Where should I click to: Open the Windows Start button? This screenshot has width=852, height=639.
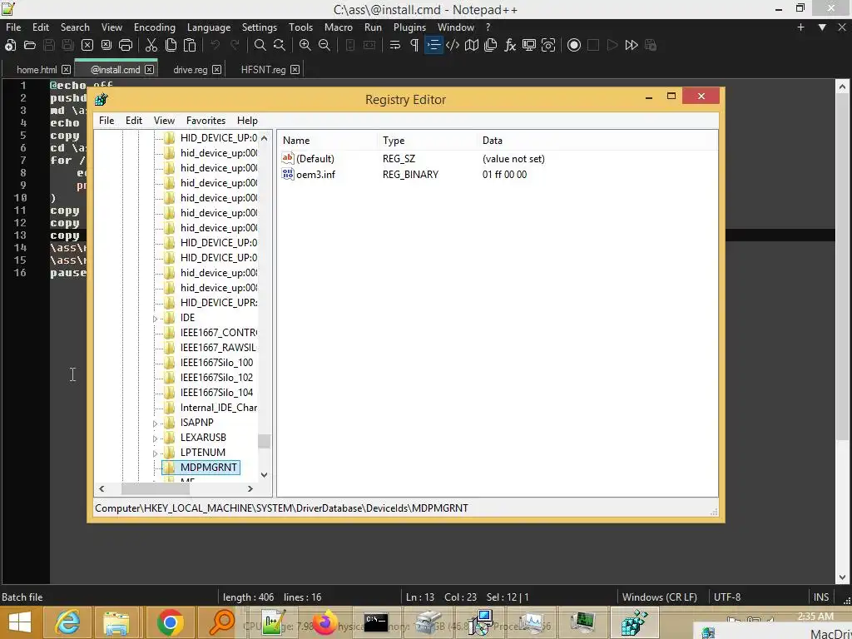pyautogui.click(x=20, y=623)
